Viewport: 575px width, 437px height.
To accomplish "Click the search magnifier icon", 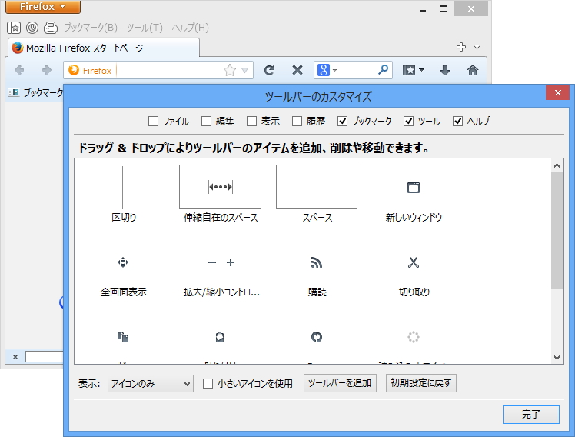I will (x=383, y=70).
